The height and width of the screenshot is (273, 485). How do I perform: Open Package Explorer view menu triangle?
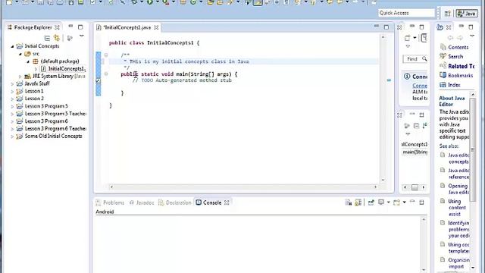(82, 36)
